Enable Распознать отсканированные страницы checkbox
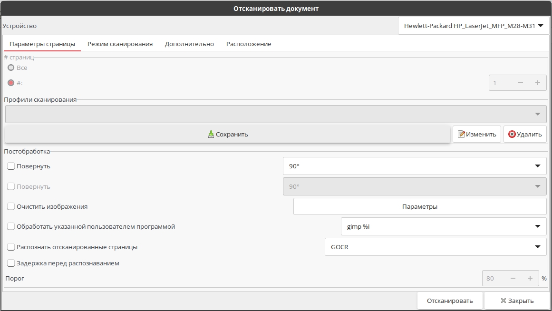Viewport: 552px width, 311px height. [x=11, y=247]
